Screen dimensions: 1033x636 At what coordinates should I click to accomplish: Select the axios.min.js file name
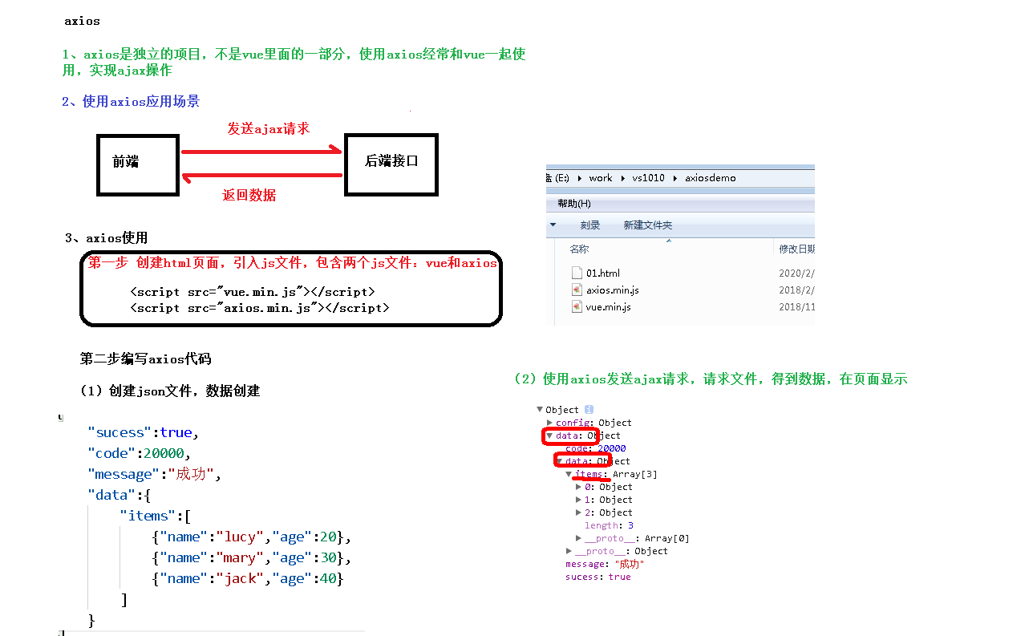613,290
